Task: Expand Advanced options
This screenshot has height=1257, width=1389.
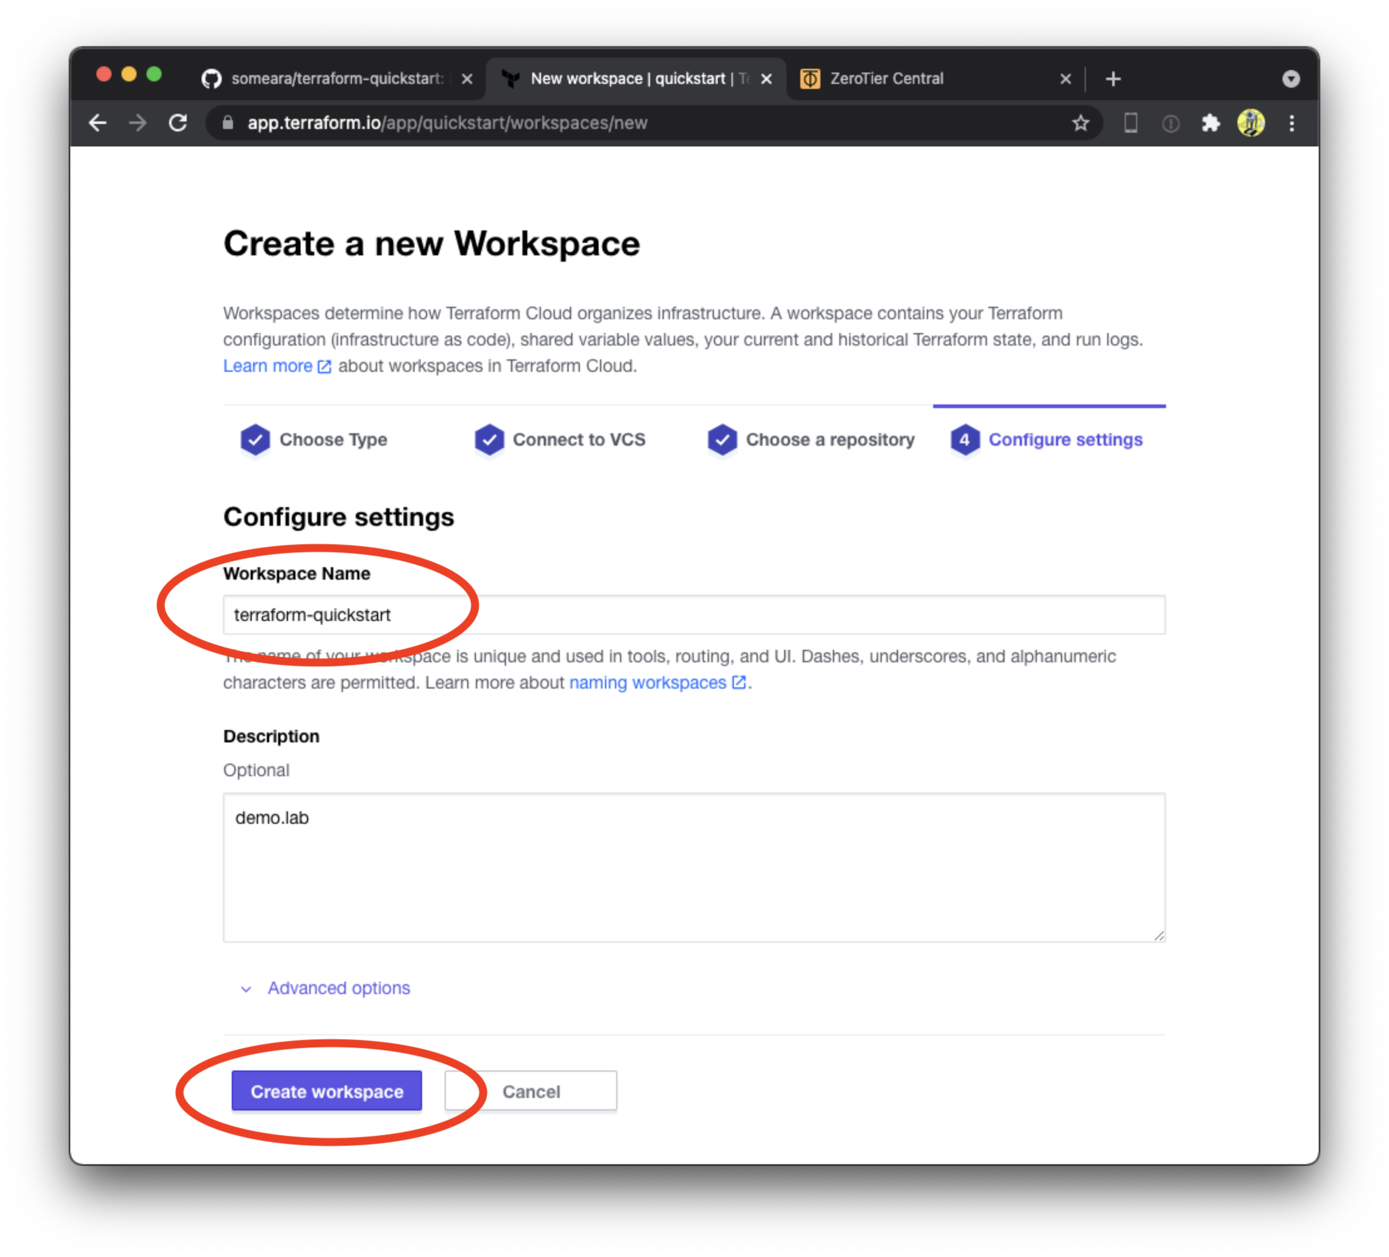Action: [338, 988]
